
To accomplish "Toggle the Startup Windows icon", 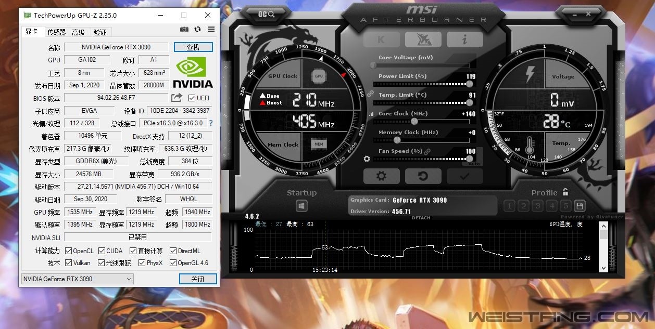I will (301, 206).
